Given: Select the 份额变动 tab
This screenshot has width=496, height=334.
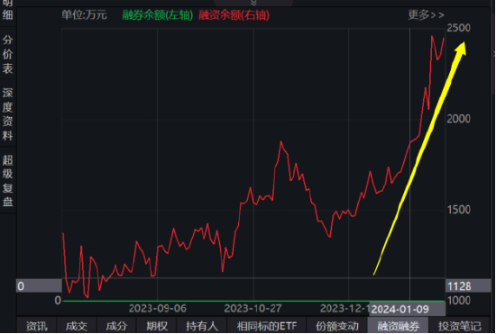Looking at the screenshot, I should pos(337,326).
